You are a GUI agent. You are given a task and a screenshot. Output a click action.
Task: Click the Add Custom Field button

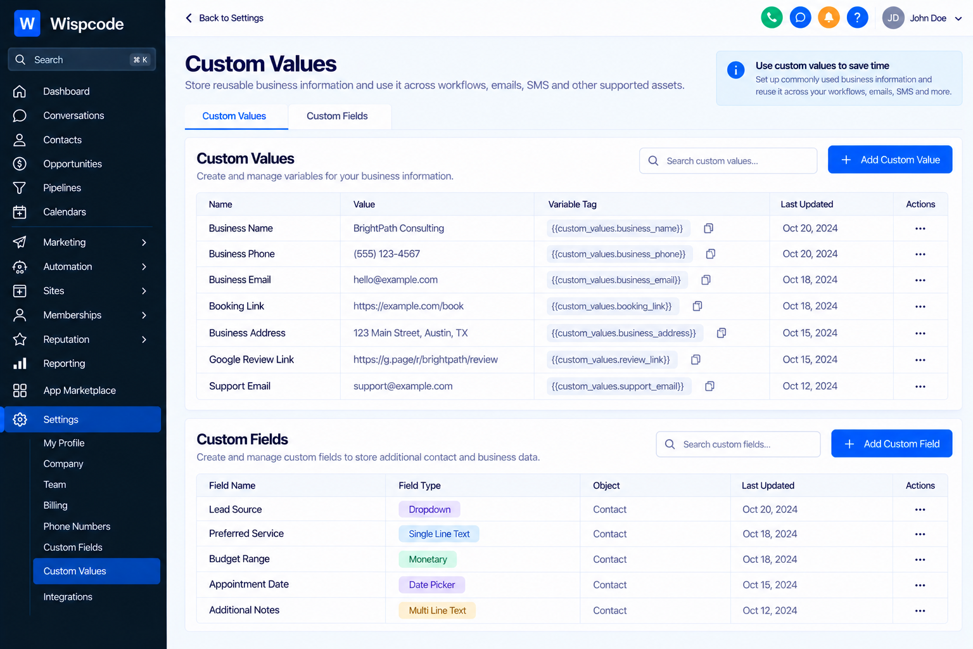click(891, 444)
